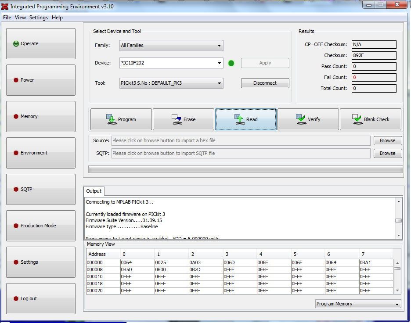Click the Pass Count field
The width and height of the screenshot is (411, 323).
[374, 67]
